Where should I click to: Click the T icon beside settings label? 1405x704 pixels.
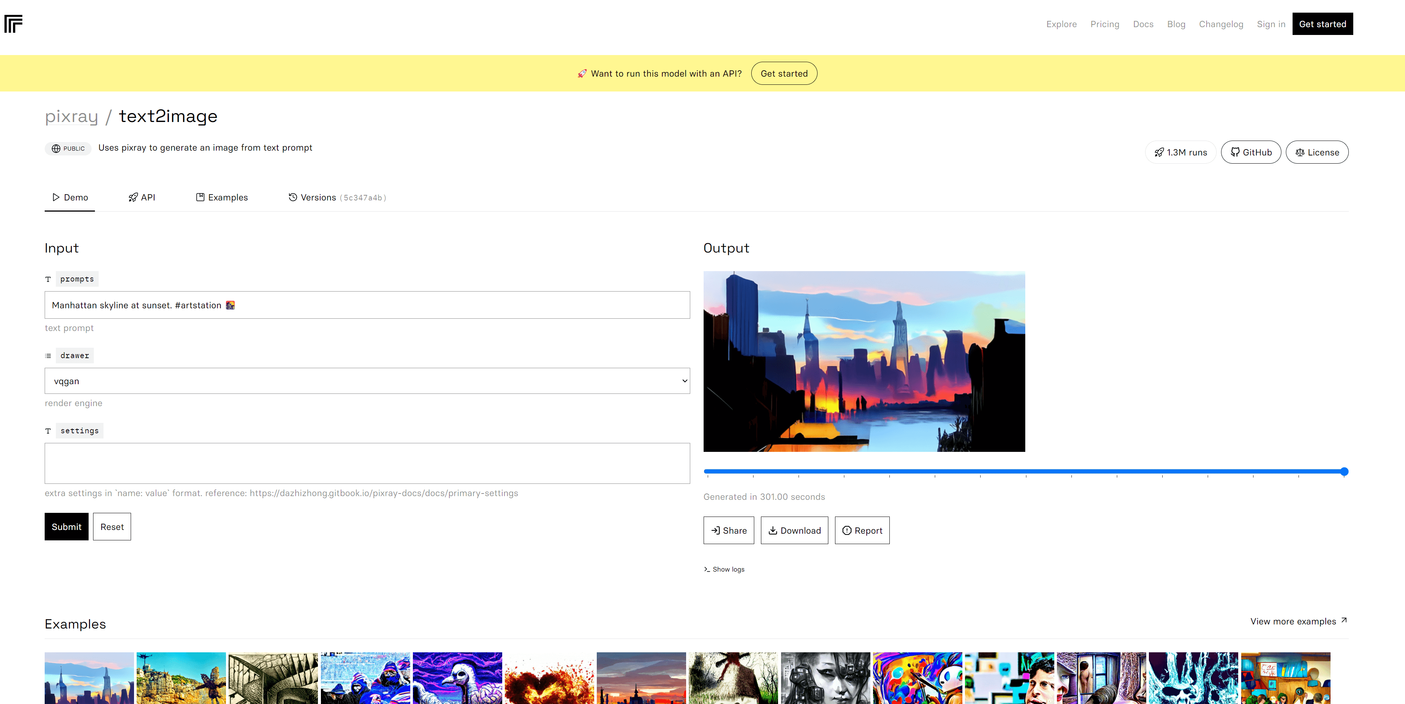[x=48, y=431]
